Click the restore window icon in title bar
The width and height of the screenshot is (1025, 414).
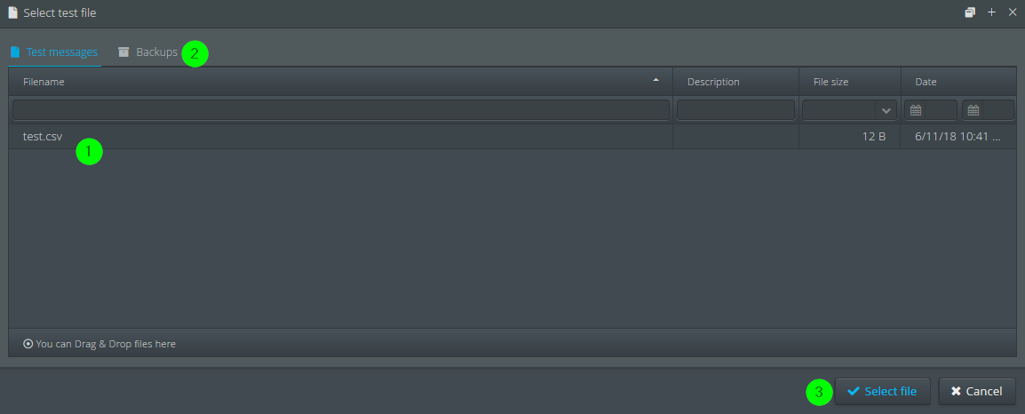pyautogui.click(x=970, y=12)
